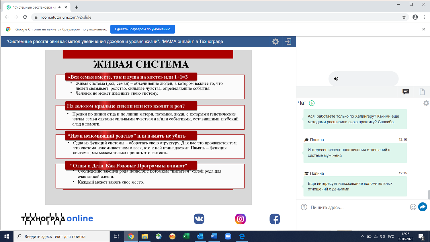Close the "Системные расстановки" browser tab
Viewport: 430px width, 242px height.
tap(66, 7)
